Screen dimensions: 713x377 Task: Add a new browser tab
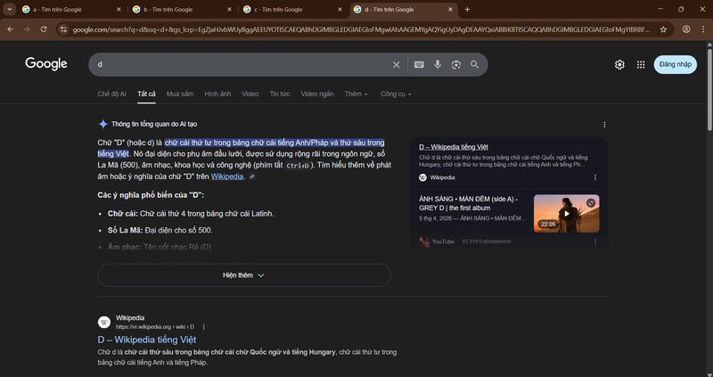pyautogui.click(x=467, y=9)
